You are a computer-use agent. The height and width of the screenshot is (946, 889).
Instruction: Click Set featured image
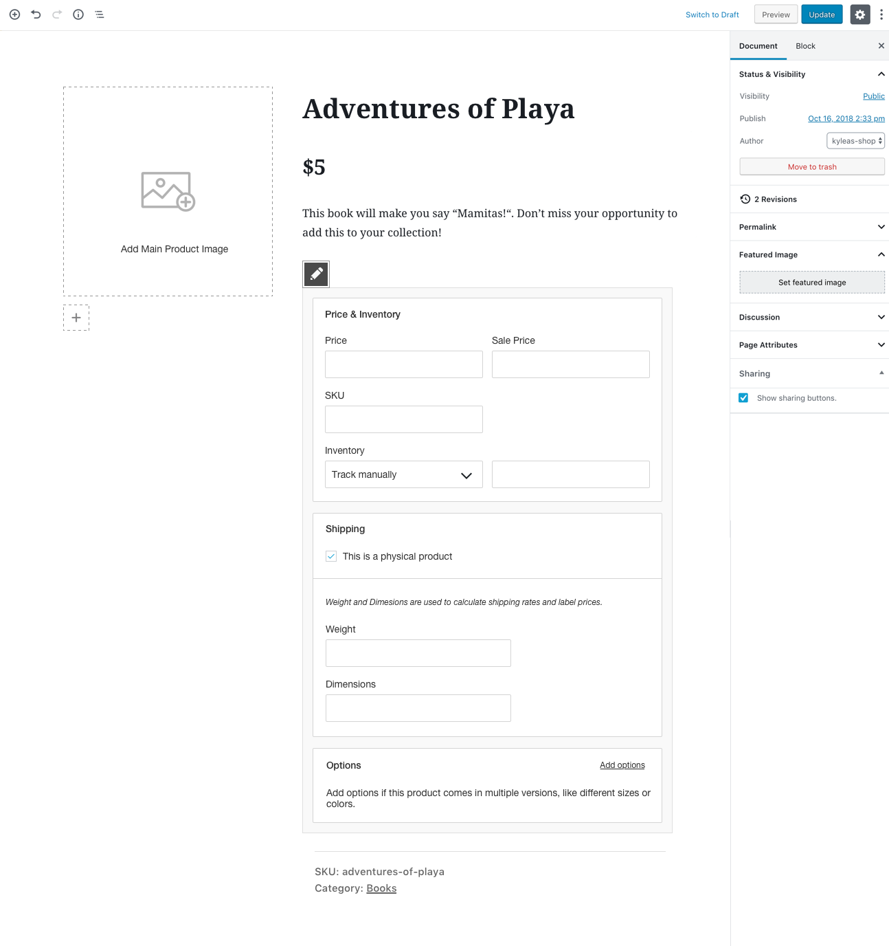tap(811, 282)
